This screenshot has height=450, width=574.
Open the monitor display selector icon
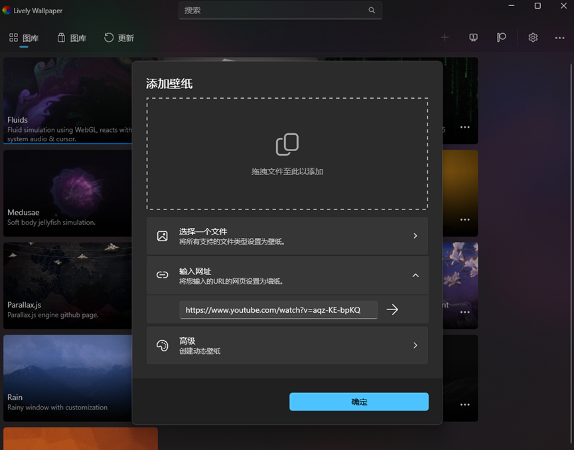click(473, 38)
